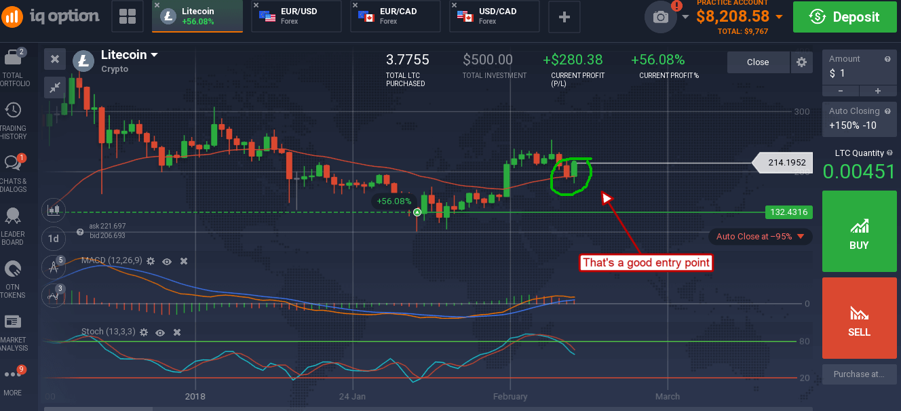Open the chart grid layout selector
Screen dimensions: 901x411
click(127, 16)
